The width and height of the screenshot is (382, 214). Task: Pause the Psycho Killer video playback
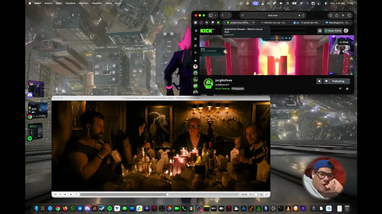(60, 194)
